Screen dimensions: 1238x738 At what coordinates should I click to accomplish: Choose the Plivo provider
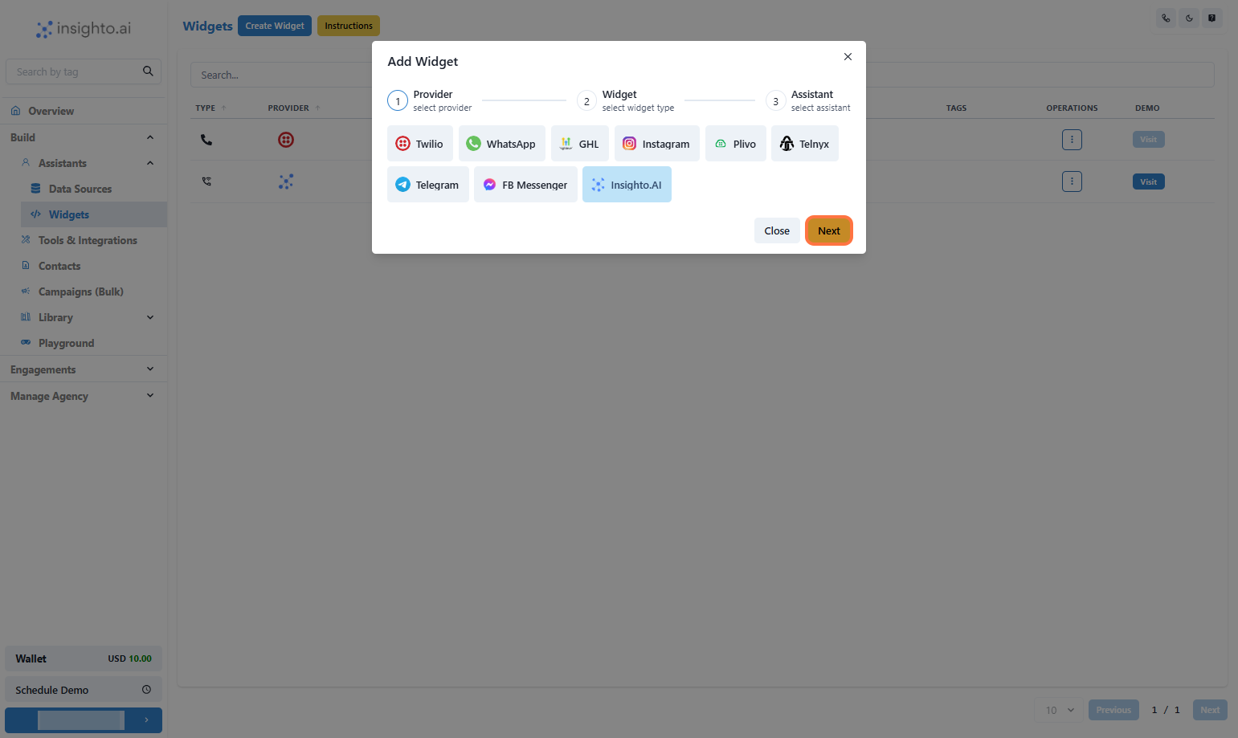pyautogui.click(x=736, y=144)
